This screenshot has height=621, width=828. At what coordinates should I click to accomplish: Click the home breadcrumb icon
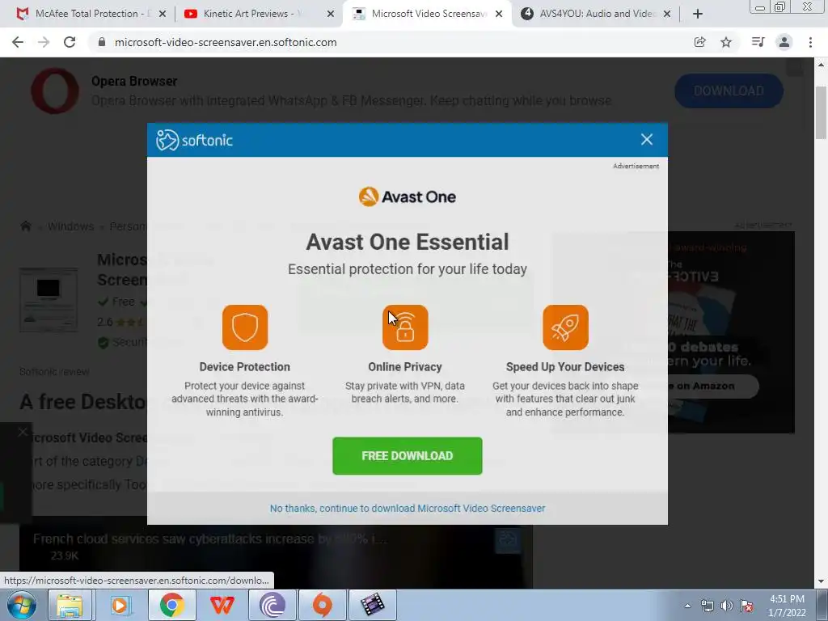point(25,226)
